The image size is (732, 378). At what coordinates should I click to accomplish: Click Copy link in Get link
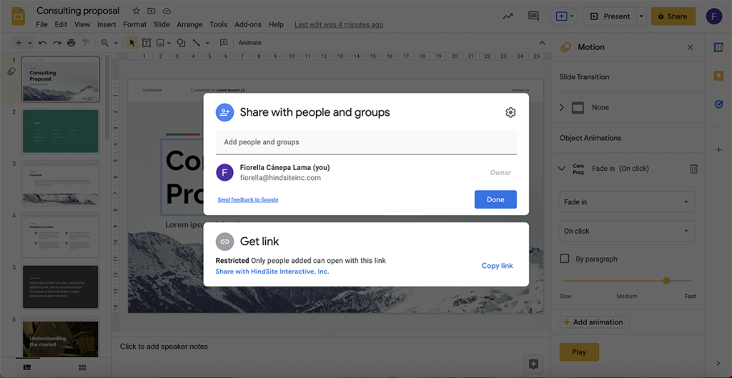tap(497, 266)
